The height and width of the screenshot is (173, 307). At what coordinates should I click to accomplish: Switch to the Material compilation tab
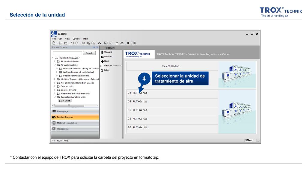[x=75, y=123]
